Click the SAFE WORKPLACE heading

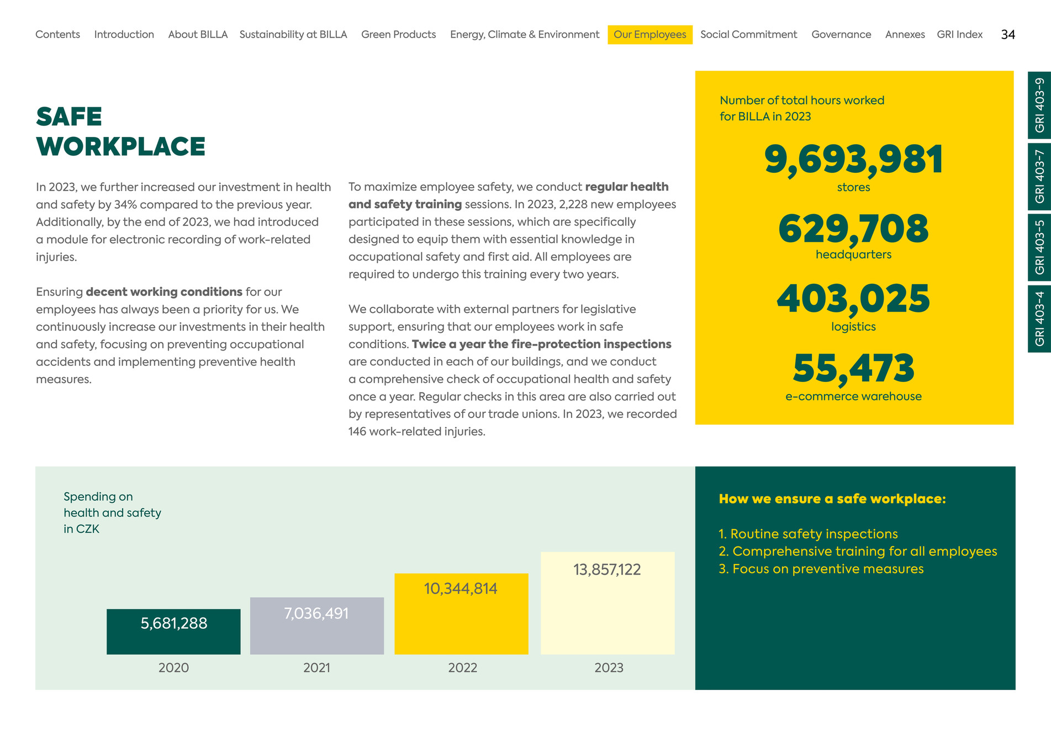click(x=120, y=131)
